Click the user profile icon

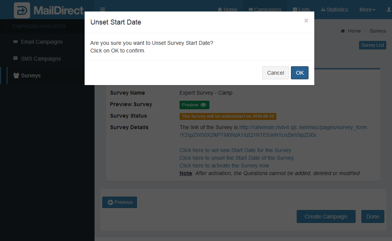(x=389, y=10)
